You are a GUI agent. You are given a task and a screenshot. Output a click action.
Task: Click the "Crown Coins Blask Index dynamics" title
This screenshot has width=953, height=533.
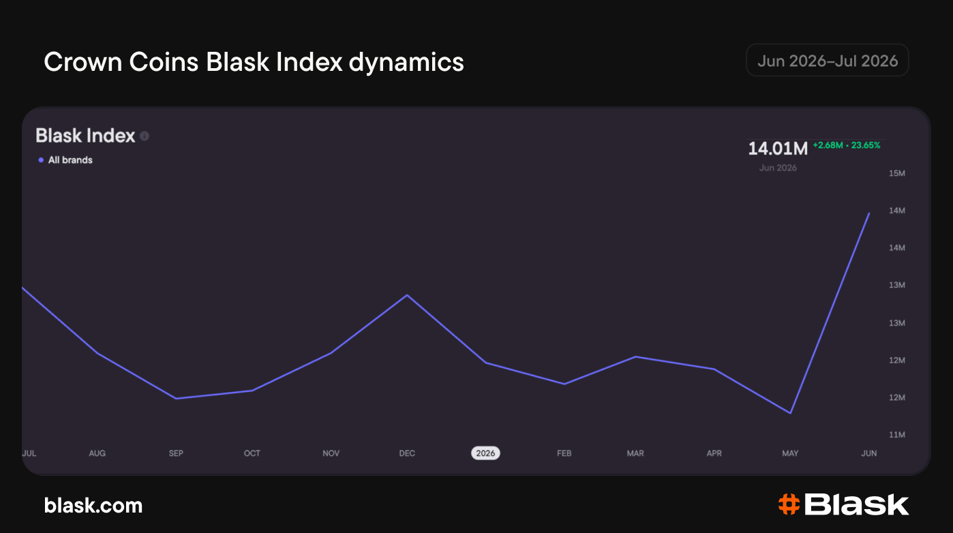pos(254,62)
